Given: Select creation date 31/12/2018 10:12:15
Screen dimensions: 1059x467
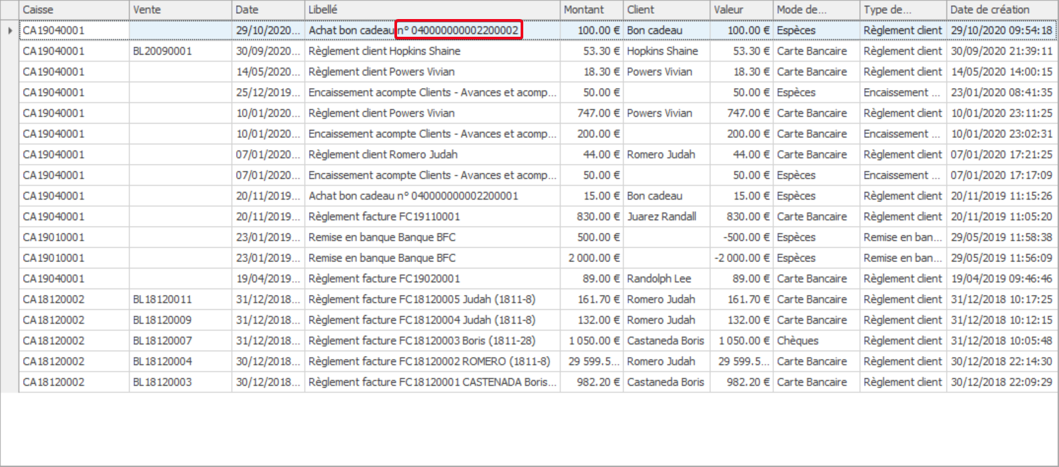Looking at the screenshot, I should click(x=1002, y=321).
